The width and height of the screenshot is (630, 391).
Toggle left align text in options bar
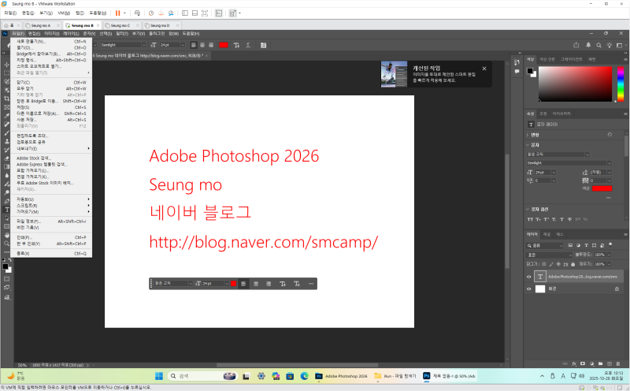pyautogui.click(x=194, y=45)
